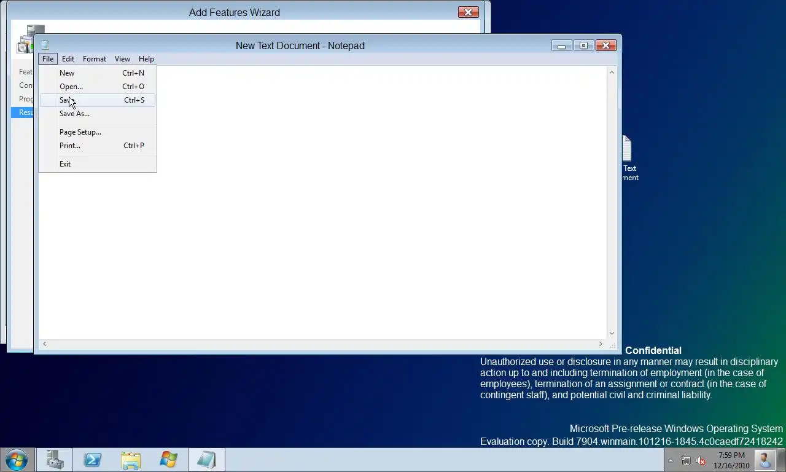Open the View menu in Notepad
786x472 pixels.
122,59
